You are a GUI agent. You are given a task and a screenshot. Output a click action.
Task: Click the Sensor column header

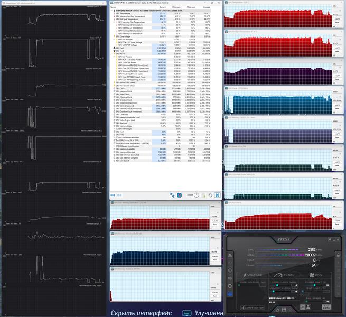pos(113,7)
